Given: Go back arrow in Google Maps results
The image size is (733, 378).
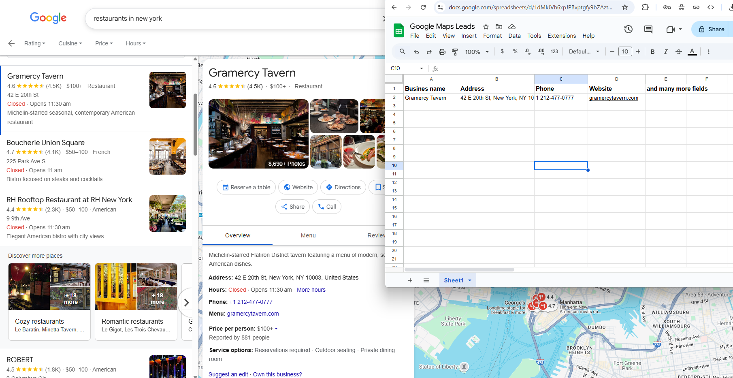Looking at the screenshot, I should (11, 43).
